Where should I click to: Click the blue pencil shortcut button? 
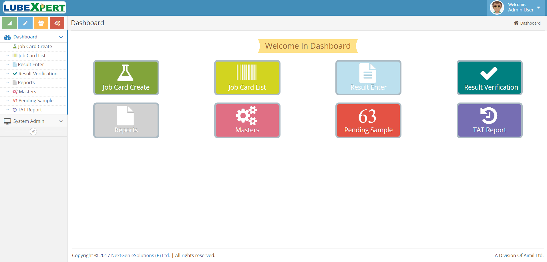tap(25, 23)
